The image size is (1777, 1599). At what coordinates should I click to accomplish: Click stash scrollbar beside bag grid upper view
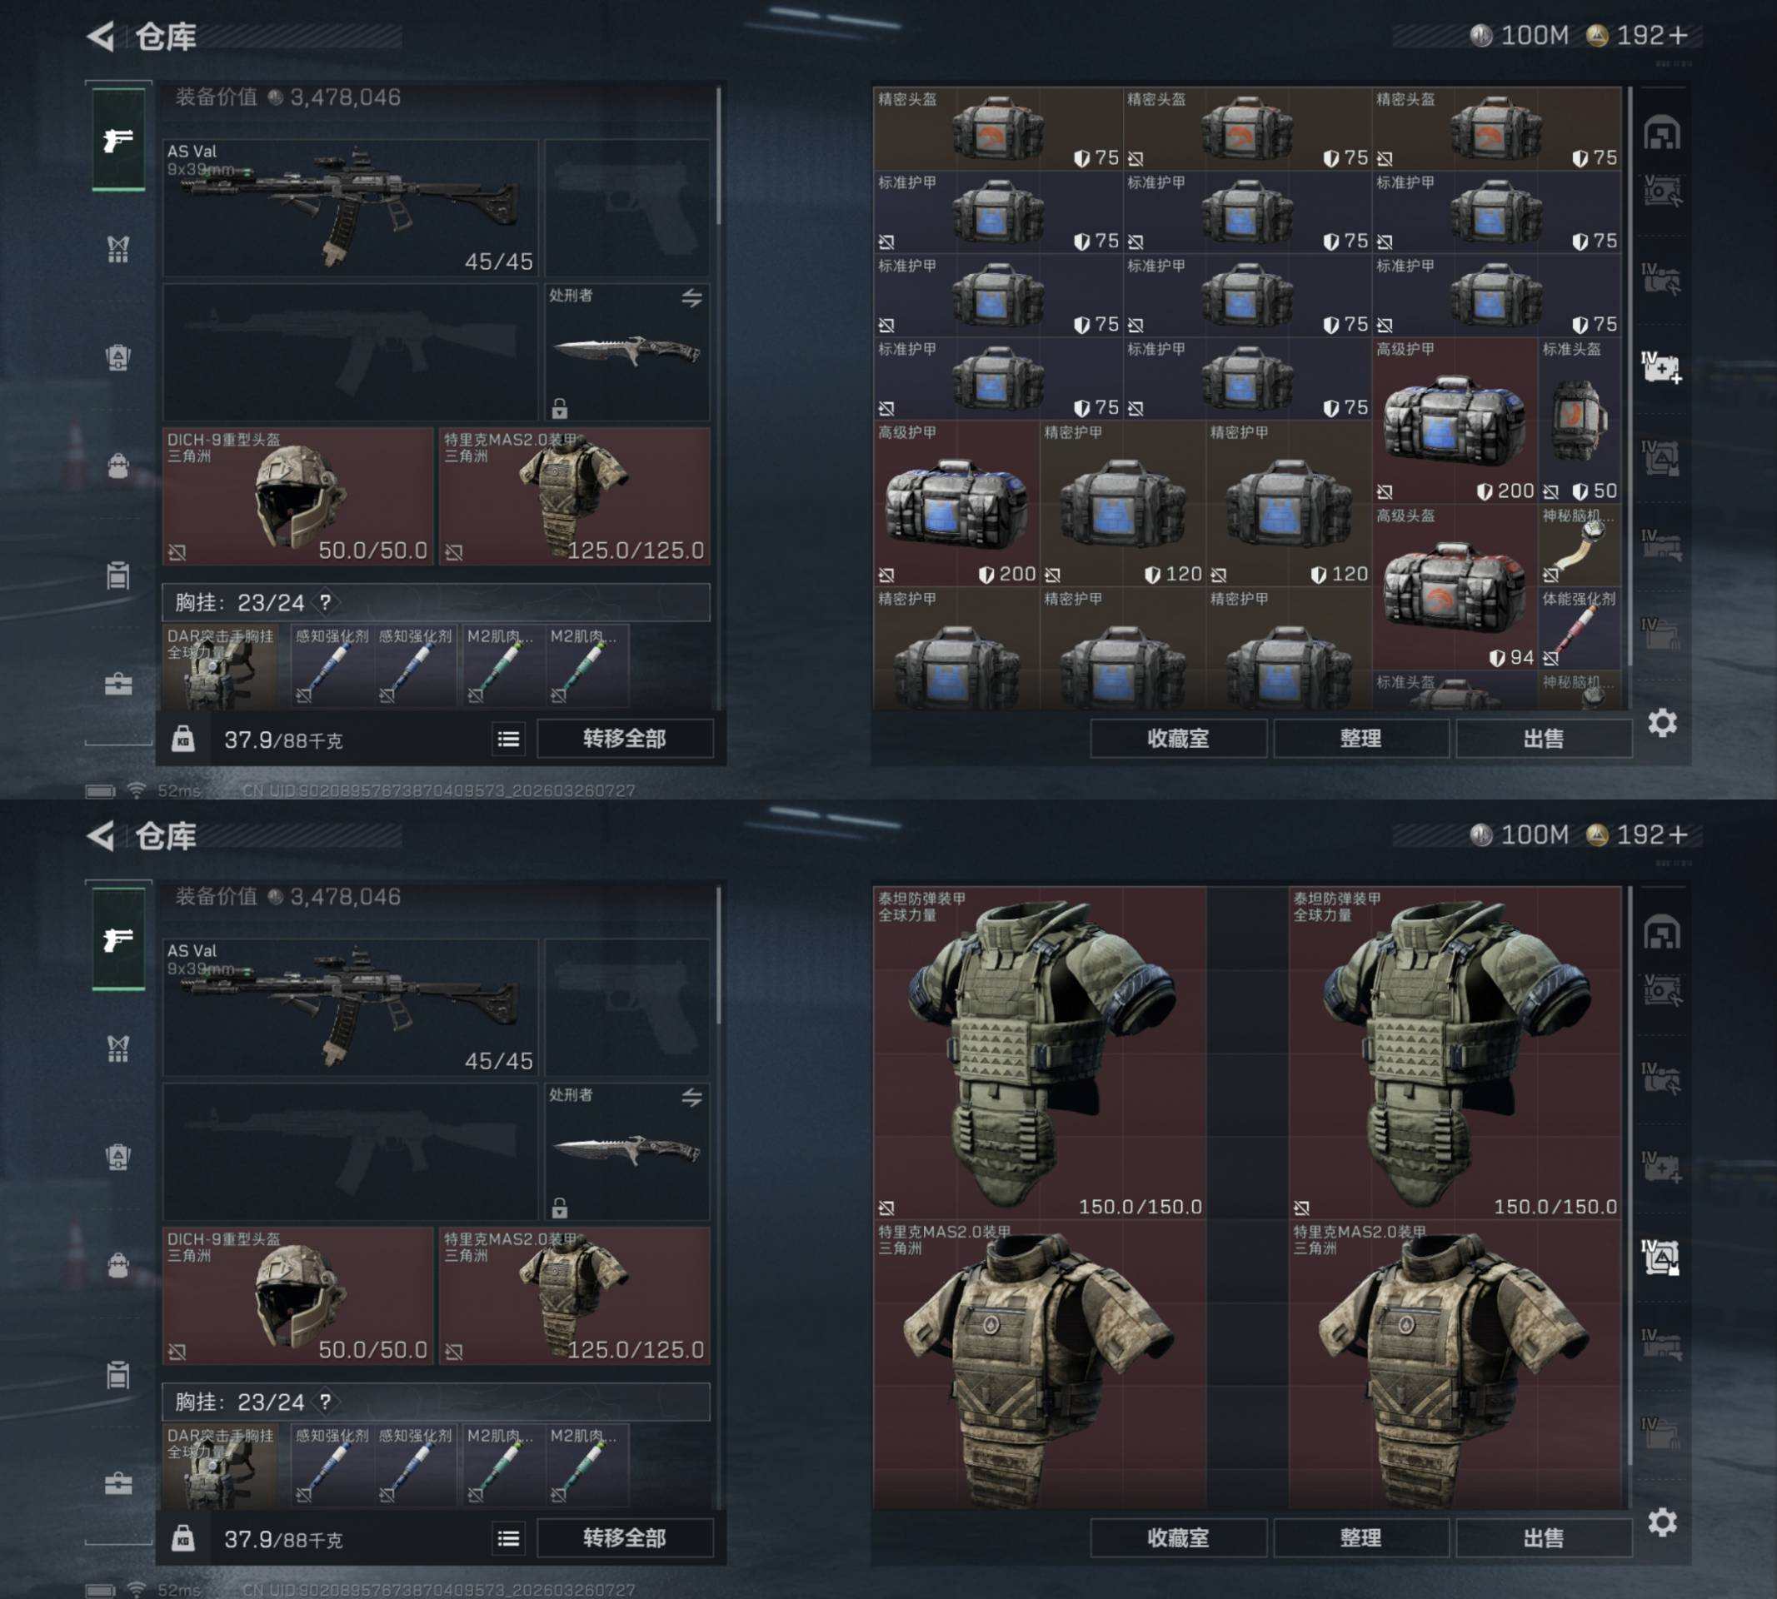coord(1630,378)
